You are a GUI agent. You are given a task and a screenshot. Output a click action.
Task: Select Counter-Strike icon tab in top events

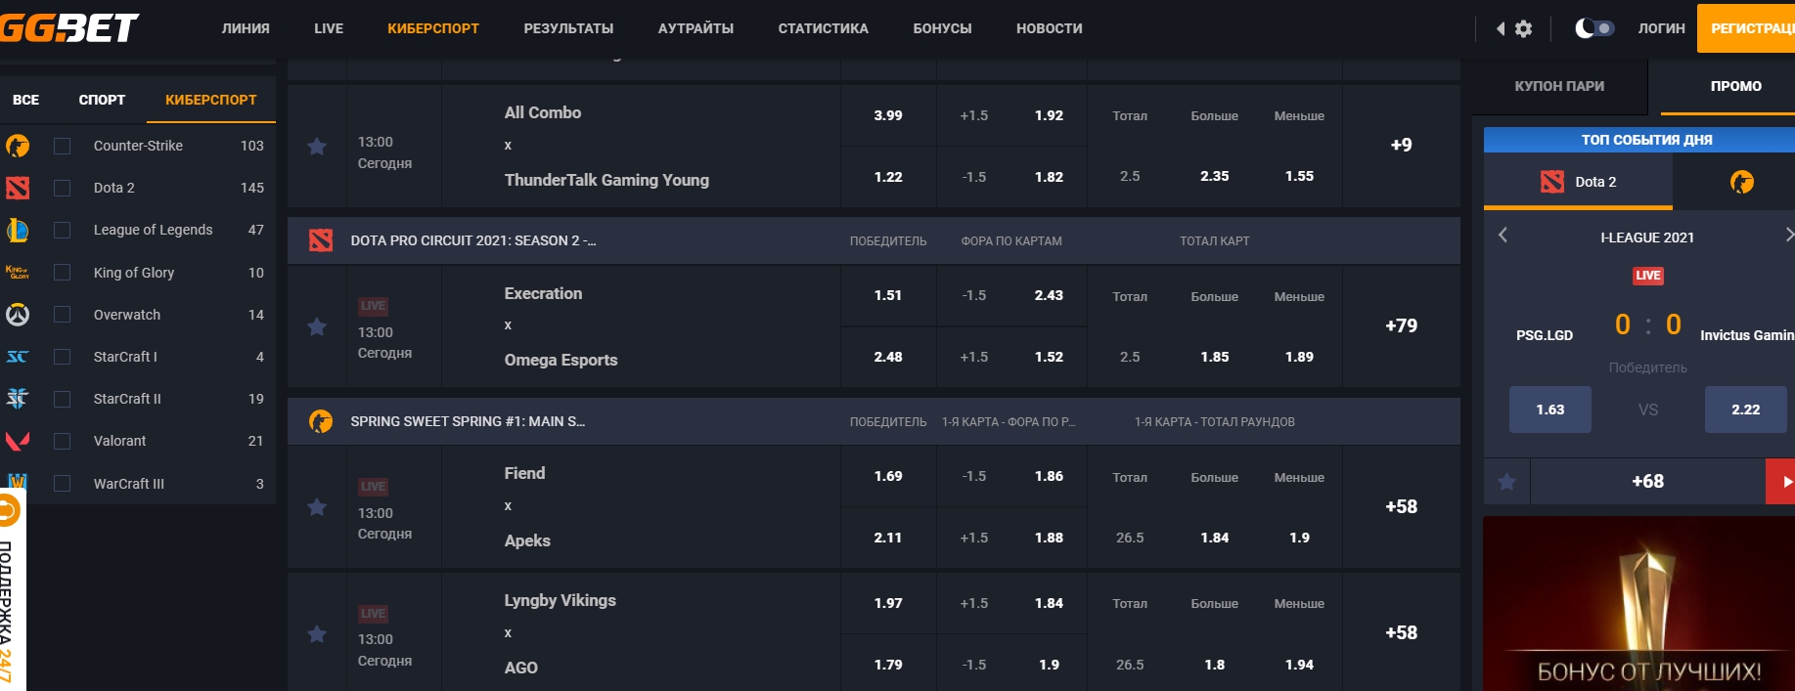1741,182
